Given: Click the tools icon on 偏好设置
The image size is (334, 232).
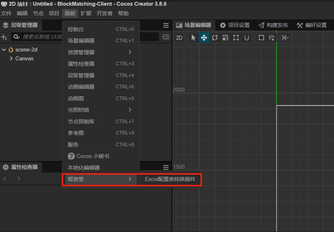Looking at the screenshot, I should tap(300, 25).
